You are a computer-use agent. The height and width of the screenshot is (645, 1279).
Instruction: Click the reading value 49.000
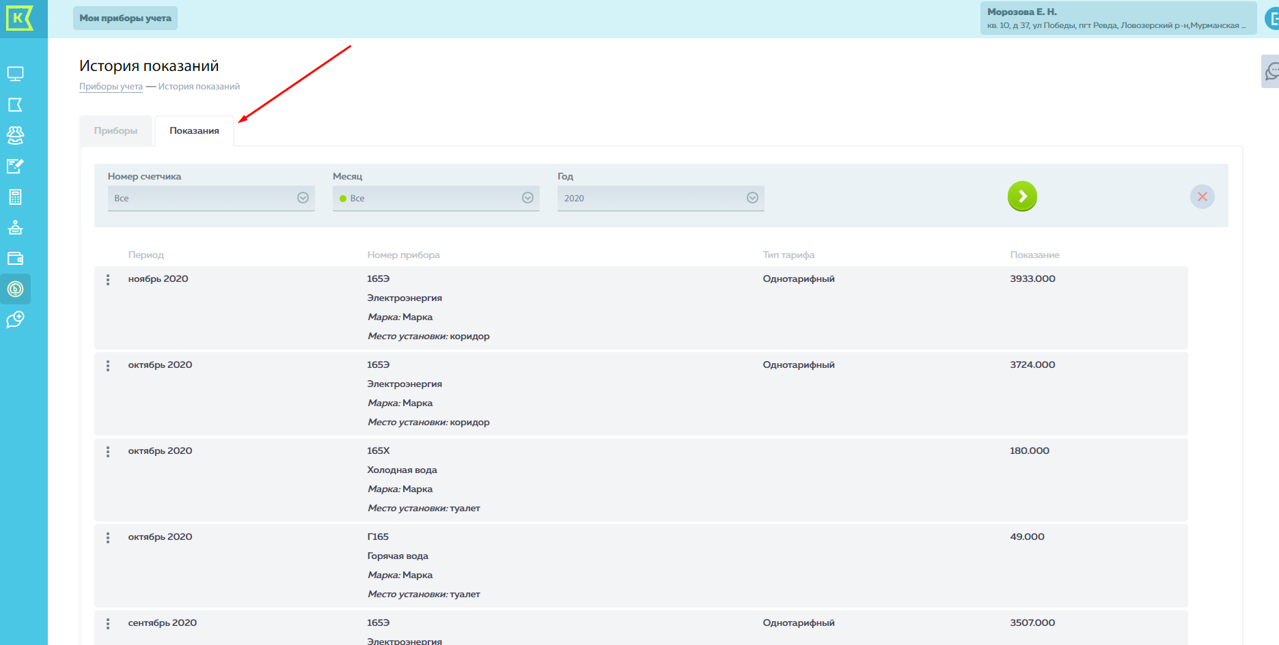(1027, 537)
